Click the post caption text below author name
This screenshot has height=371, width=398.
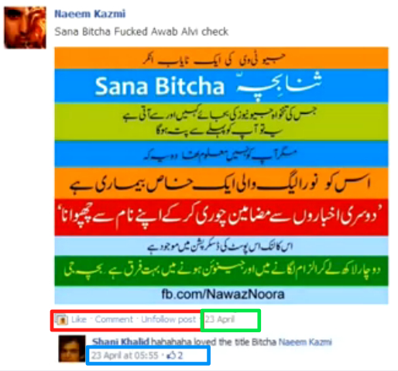(x=142, y=32)
